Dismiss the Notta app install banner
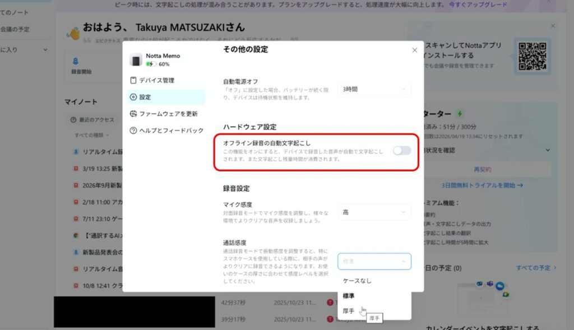 (x=553, y=26)
